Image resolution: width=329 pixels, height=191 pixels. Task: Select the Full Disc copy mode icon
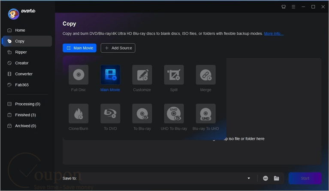click(78, 75)
